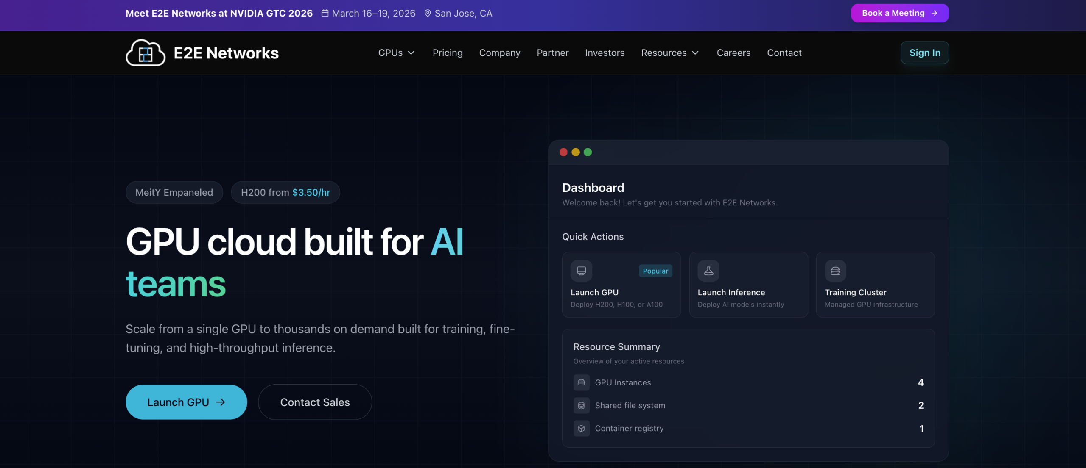Click the Launch GPU monitor icon

coord(581,271)
